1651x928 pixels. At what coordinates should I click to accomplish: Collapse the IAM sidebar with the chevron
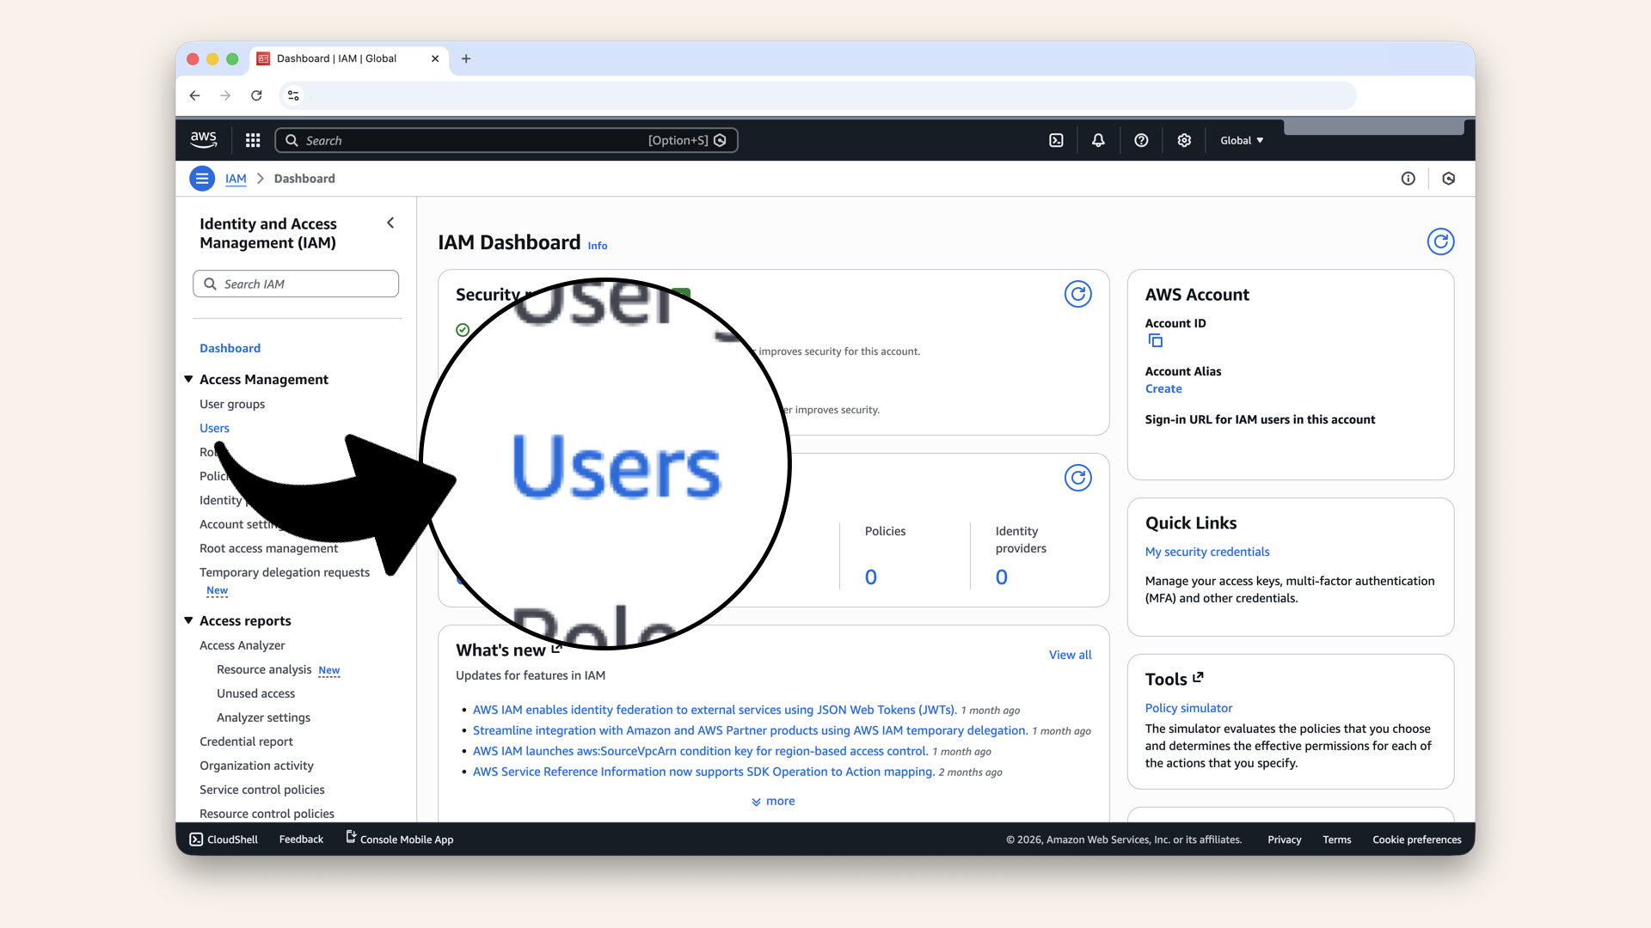(390, 223)
